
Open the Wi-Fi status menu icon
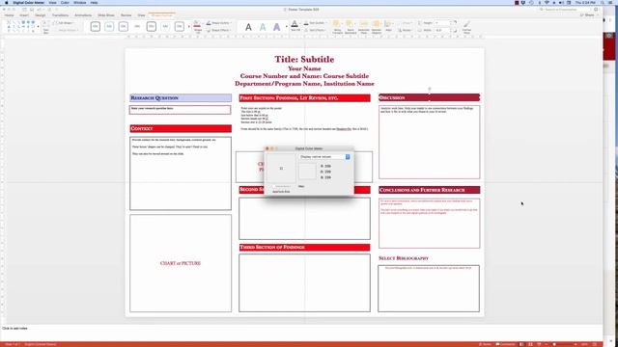point(547,2)
